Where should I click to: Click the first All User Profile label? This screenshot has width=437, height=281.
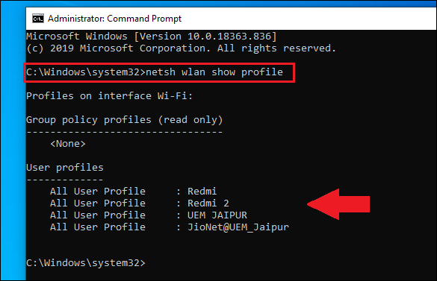tap(98, 191)
